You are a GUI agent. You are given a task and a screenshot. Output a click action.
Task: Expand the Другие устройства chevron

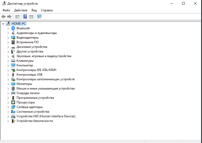8,51
